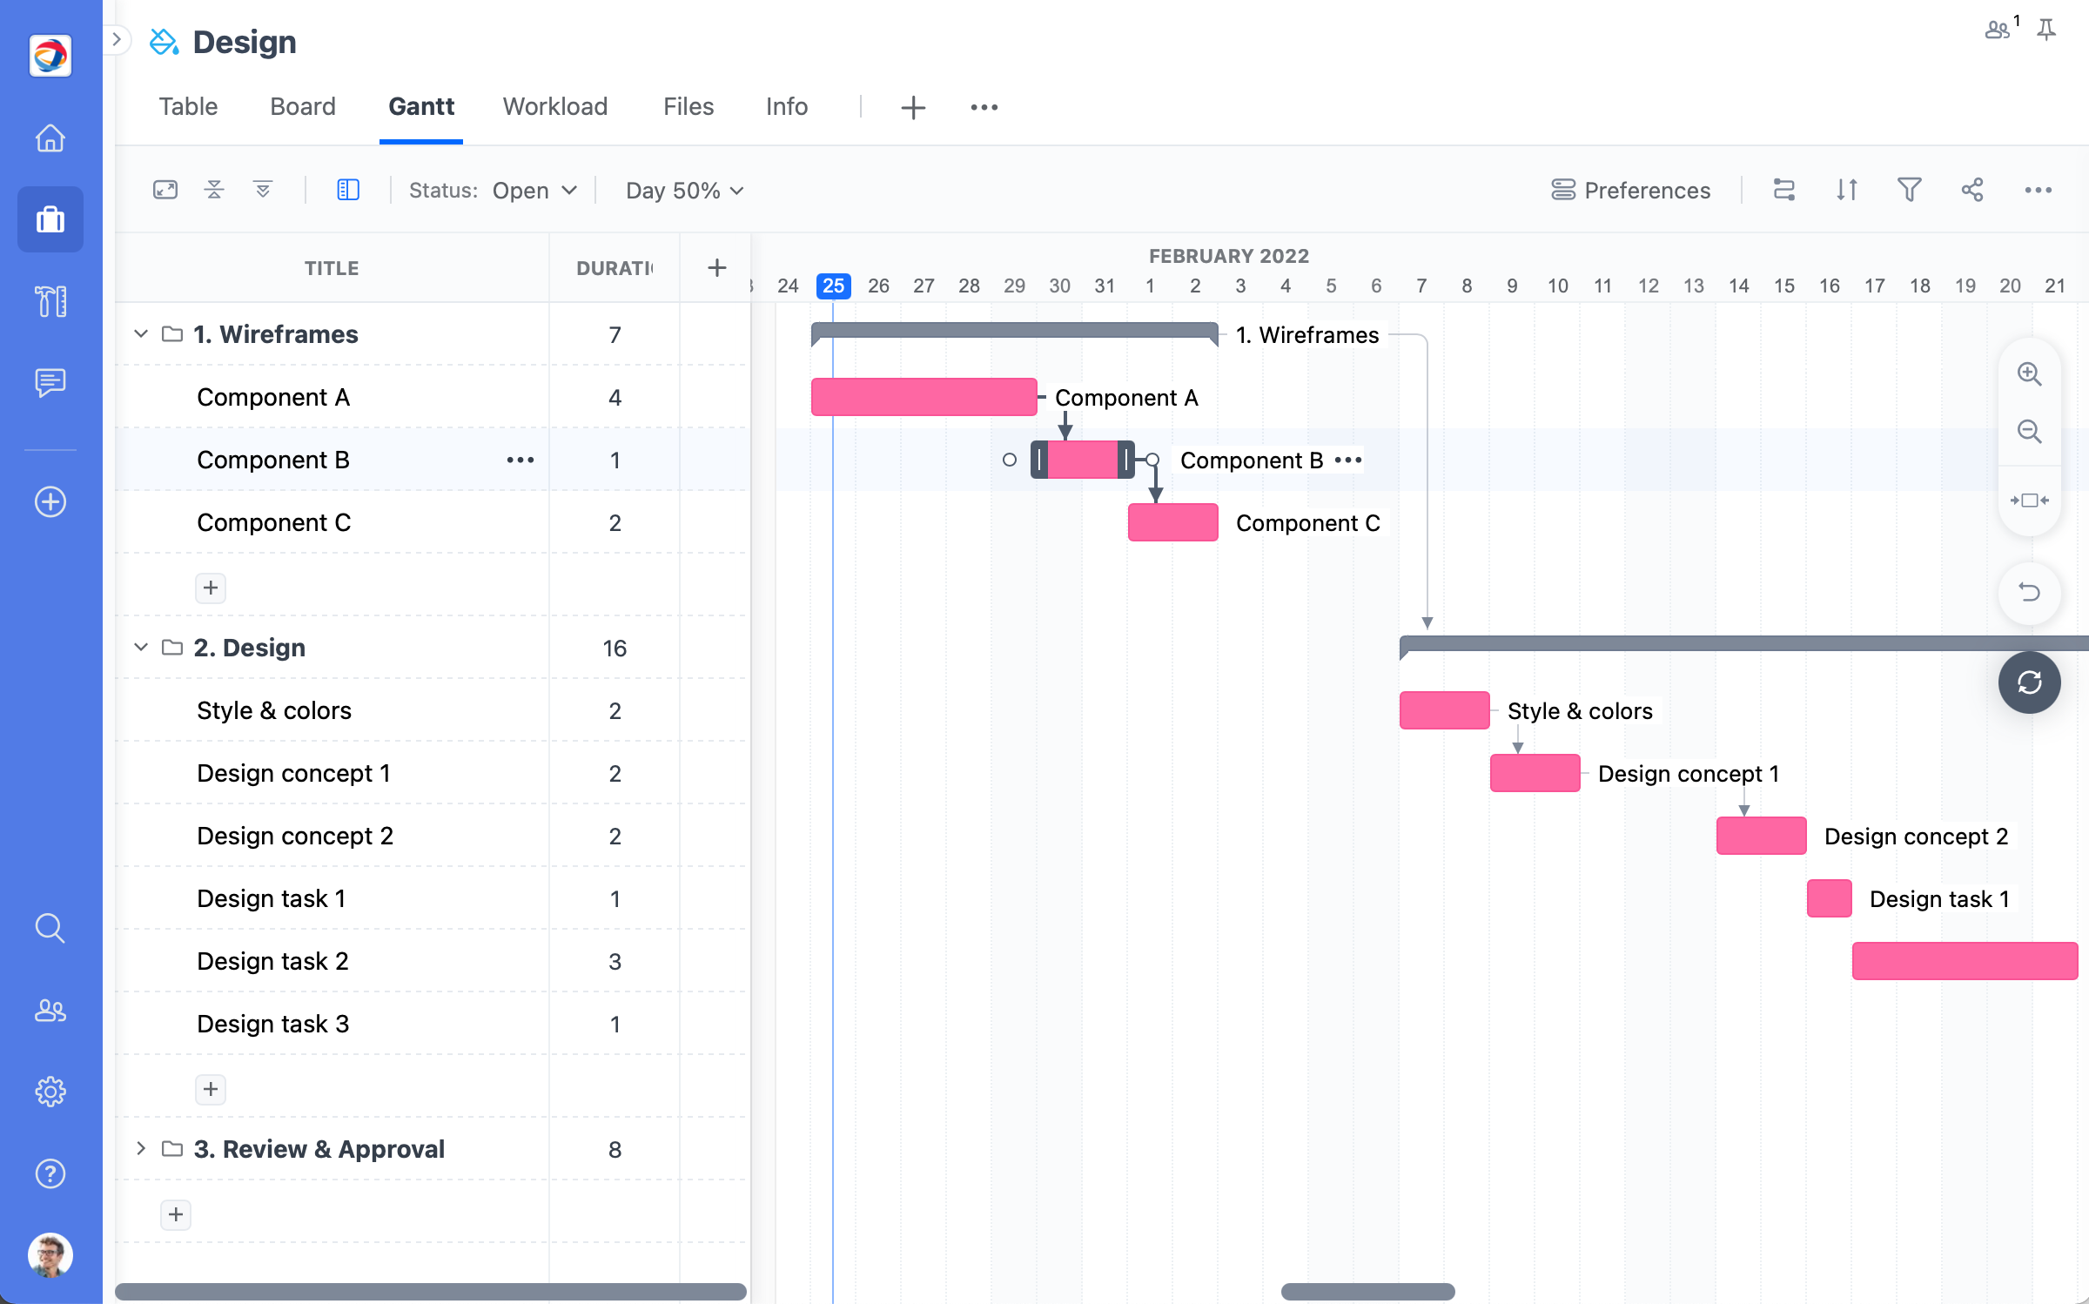Add a new group at bottom
Screen dimensions: 2089x1304
pos(176,1214)
